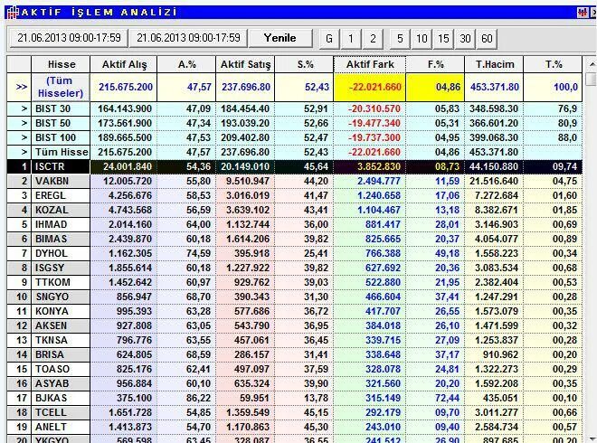Sort by the Aktif Alış column header
Viewport: 597px width, 443px height.
tap(124, 64)
